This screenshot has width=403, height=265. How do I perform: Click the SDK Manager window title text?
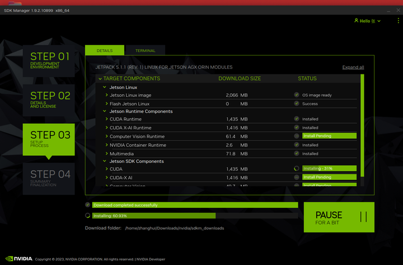point(36,11)
